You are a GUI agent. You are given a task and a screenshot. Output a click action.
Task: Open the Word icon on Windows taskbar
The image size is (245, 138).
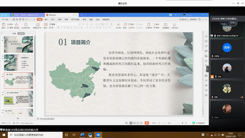coord(82,135)
